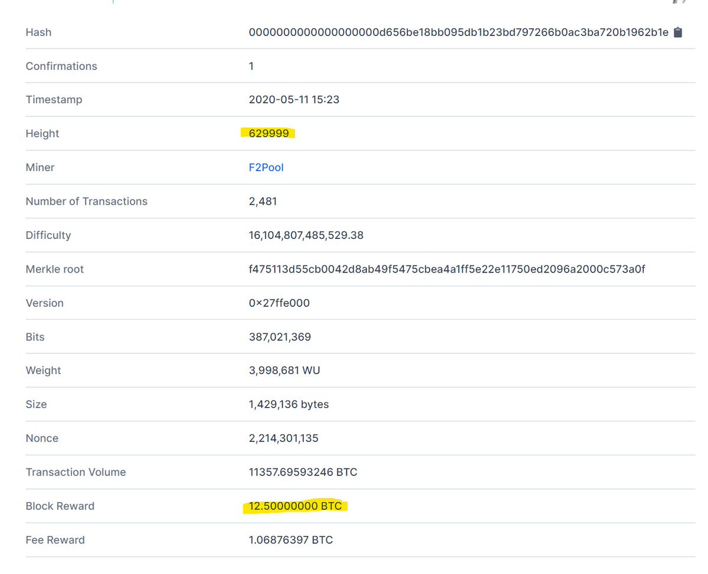Click the Fee Reward label

pyautogui.click(x=55, y=540)
